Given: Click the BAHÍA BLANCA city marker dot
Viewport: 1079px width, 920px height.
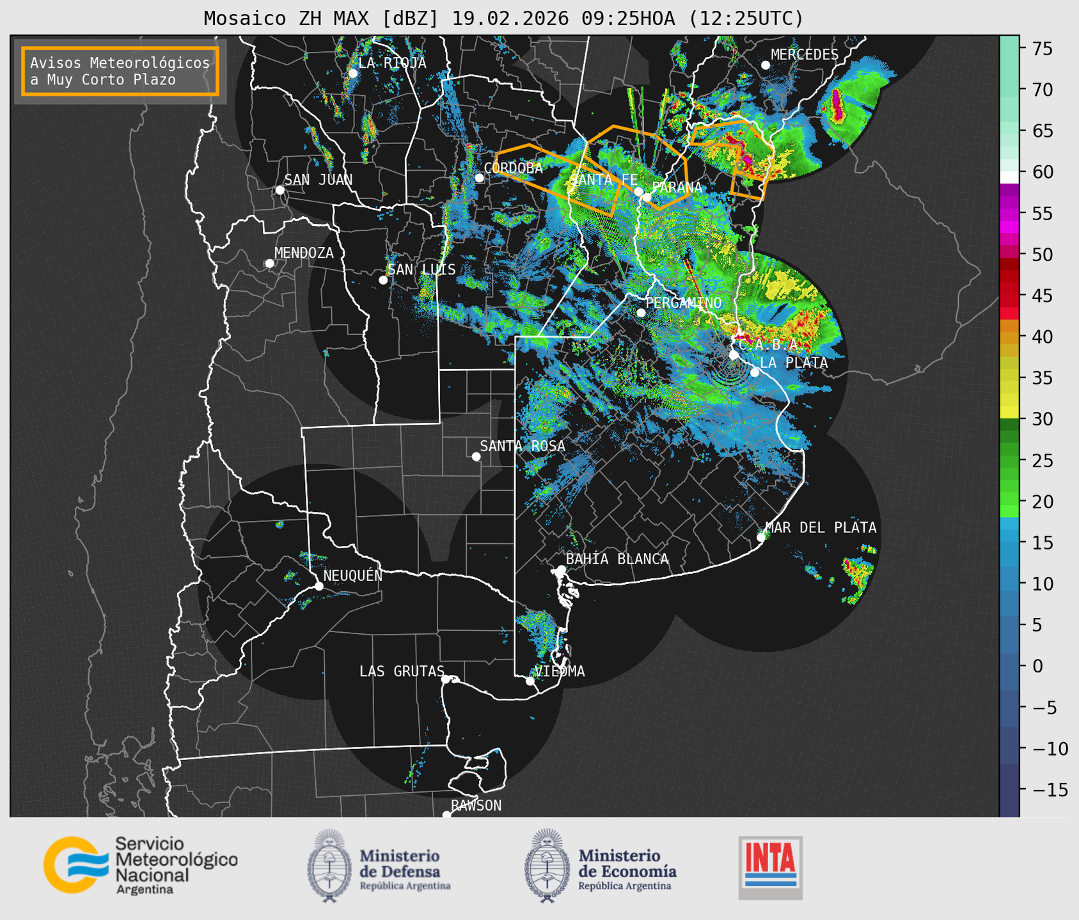Looking at the screenshot, I should 561,569.
